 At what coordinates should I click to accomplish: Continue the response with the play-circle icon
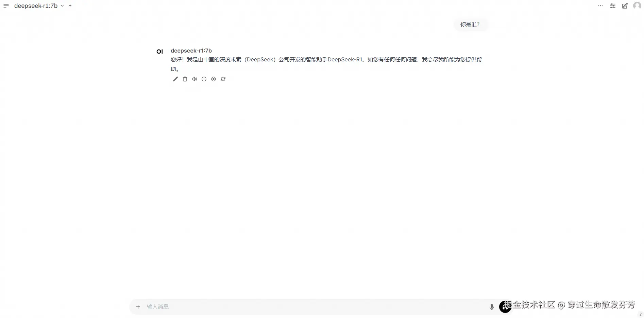pos(214,79)
